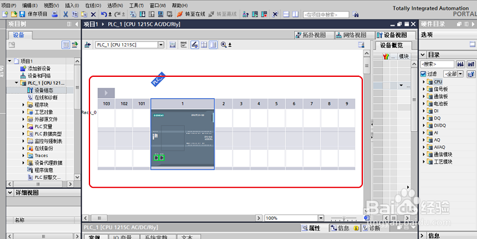477x239 pixels.
Task: Open the 全部 profile dropdown
Action: (460, 74)
